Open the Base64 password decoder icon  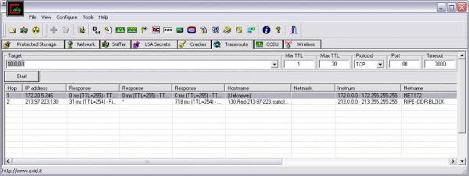pos(96,30)
